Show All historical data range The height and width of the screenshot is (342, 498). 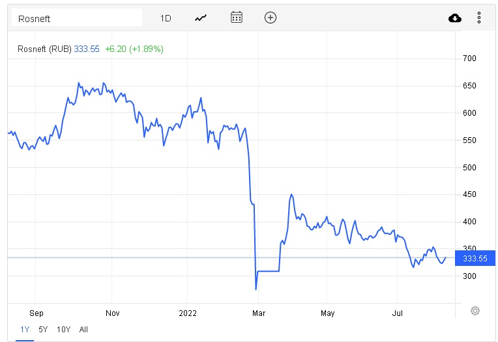point(83,330)
